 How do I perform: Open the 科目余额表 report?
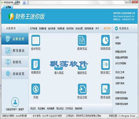120,78
